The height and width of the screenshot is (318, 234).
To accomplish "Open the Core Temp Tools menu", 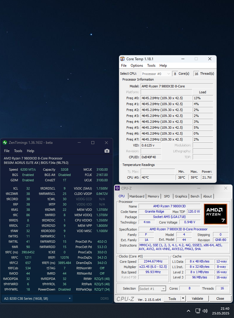I will (151, 66).
